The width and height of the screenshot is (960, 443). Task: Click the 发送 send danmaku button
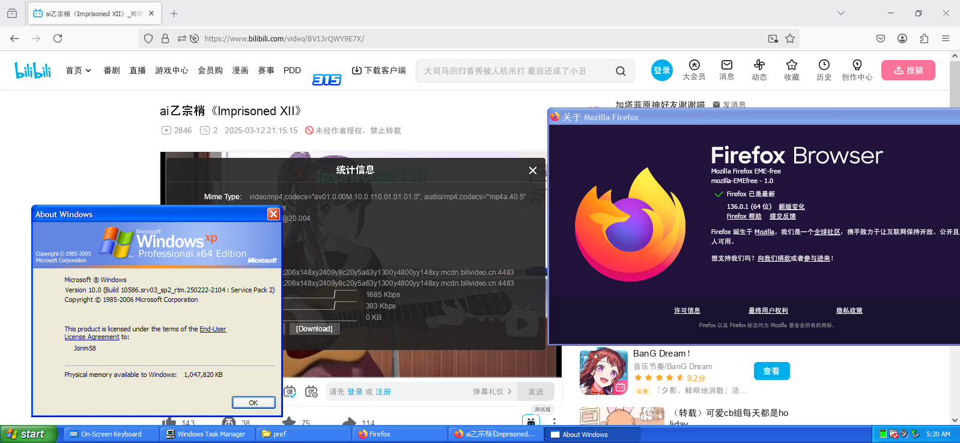(x=536, y=391)
